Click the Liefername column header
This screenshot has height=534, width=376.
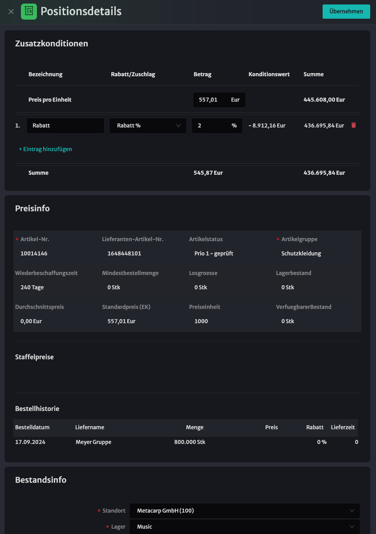[90, 427]
